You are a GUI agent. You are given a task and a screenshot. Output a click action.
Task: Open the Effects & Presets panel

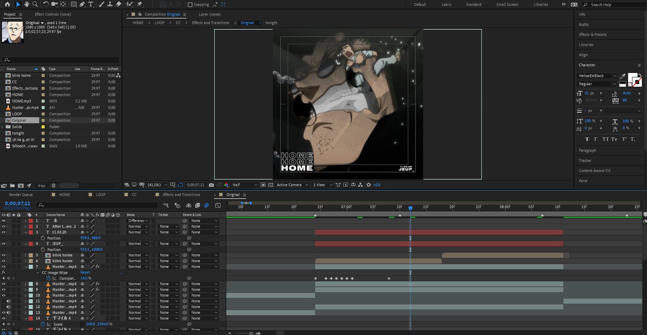592,34
